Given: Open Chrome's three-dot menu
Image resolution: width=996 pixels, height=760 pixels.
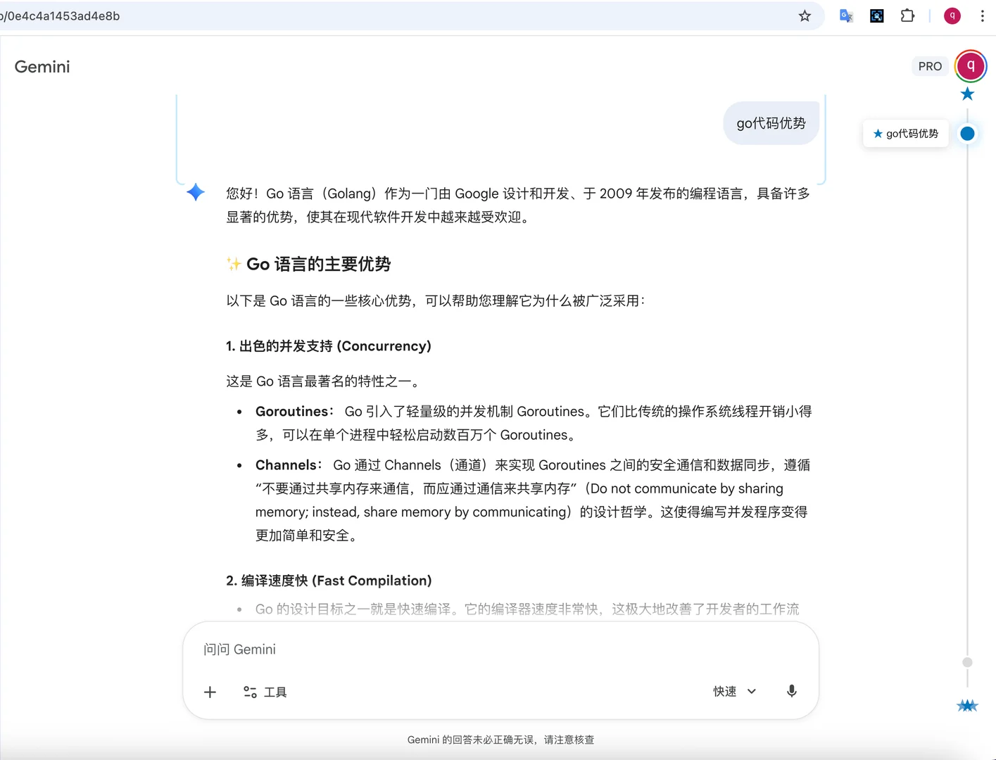Looking at the screenshot, I should [983, 15].
